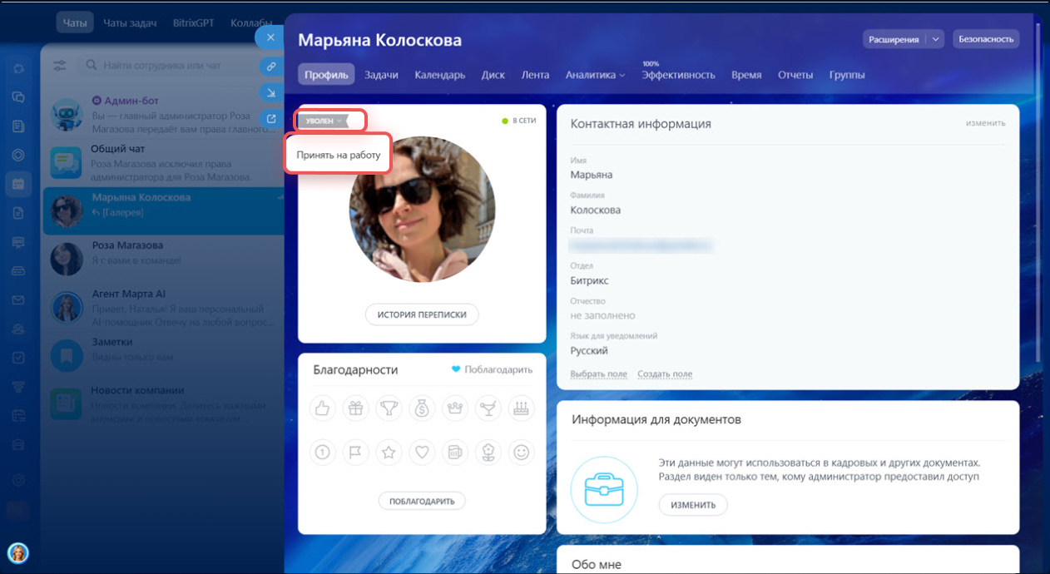
Task: Click the copy link icon on slider edge
Action: pyautogui.click(x=270, y=66)
